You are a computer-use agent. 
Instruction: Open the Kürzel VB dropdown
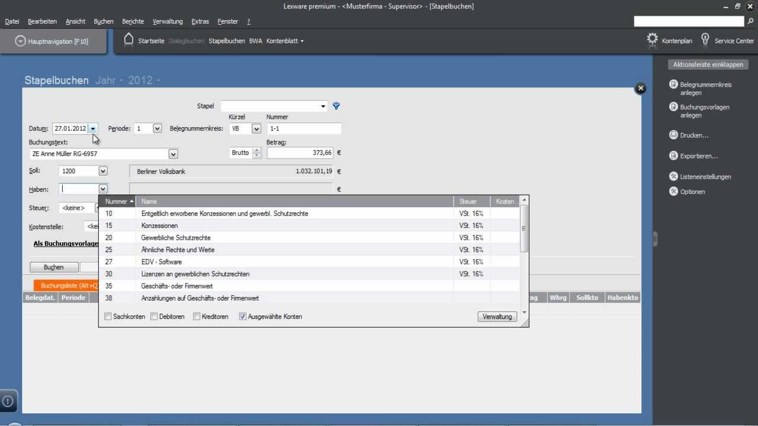pyautogui.click(x=256, y=128)
